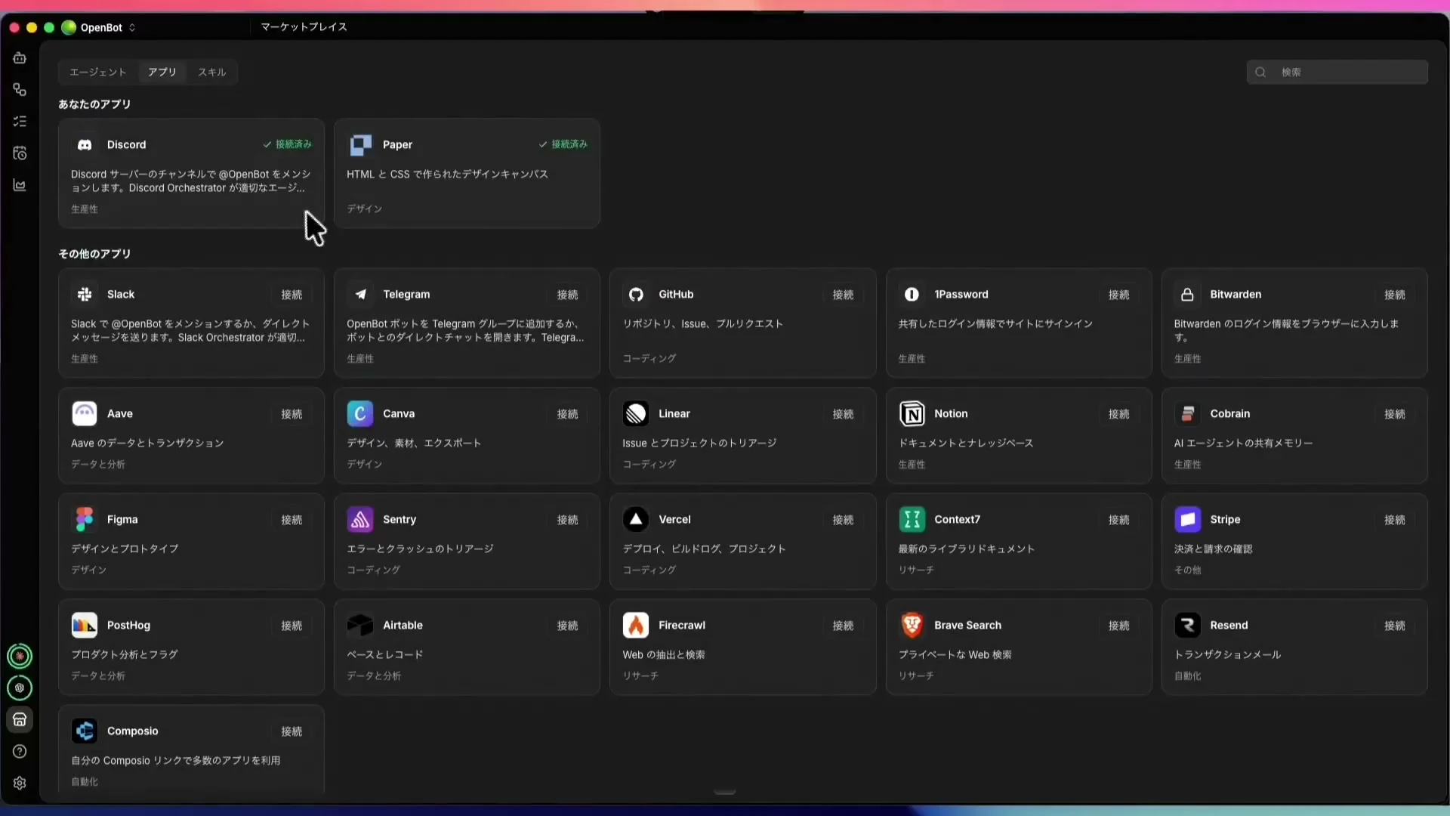Select the marketplace store sidebar icon
Screen dimensions: 1450x816
tap(20, 719)
